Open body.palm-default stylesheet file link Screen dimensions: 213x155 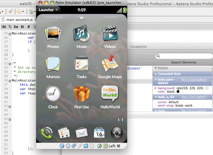(195, 79)
